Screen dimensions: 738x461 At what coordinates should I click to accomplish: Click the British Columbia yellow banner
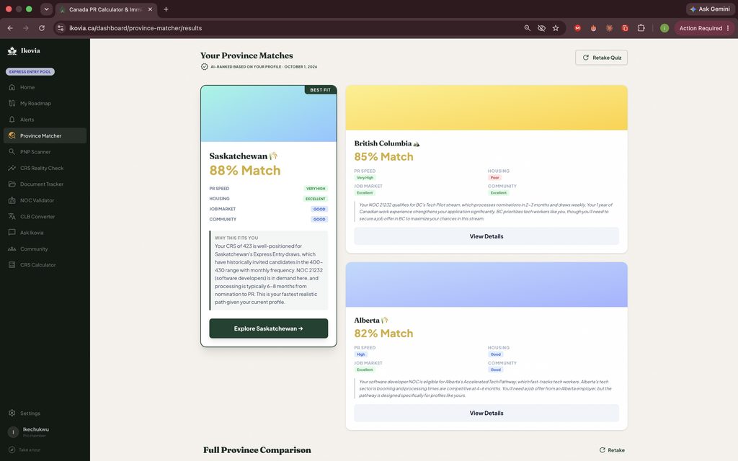coord(486,108)
